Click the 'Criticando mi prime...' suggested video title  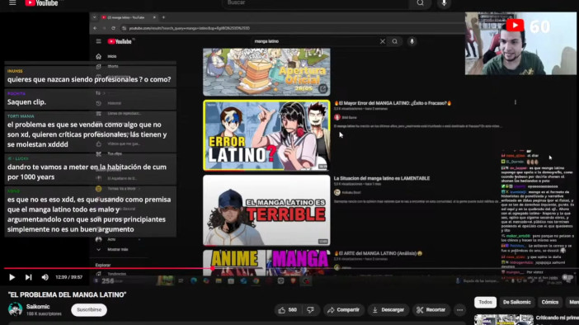click(558, 318)
